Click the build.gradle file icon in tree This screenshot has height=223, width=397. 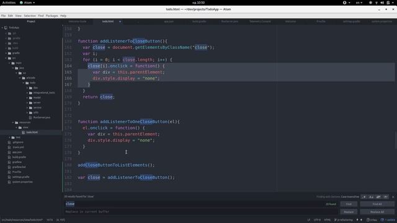[x=9, y=157]
